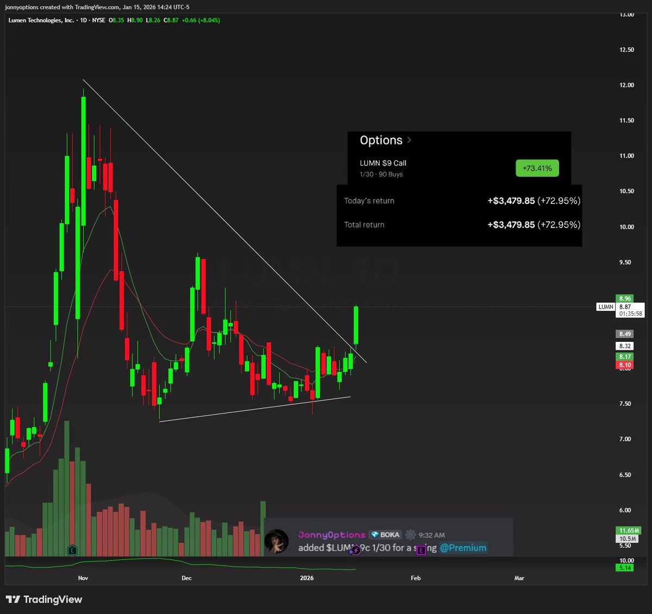Click the Today's return label
Screen dimensions: 652x614
point(369,201)
